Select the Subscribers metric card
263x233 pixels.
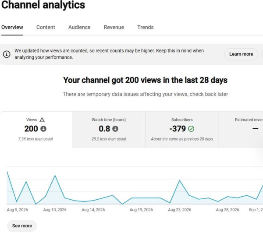(x=182, y=130)
